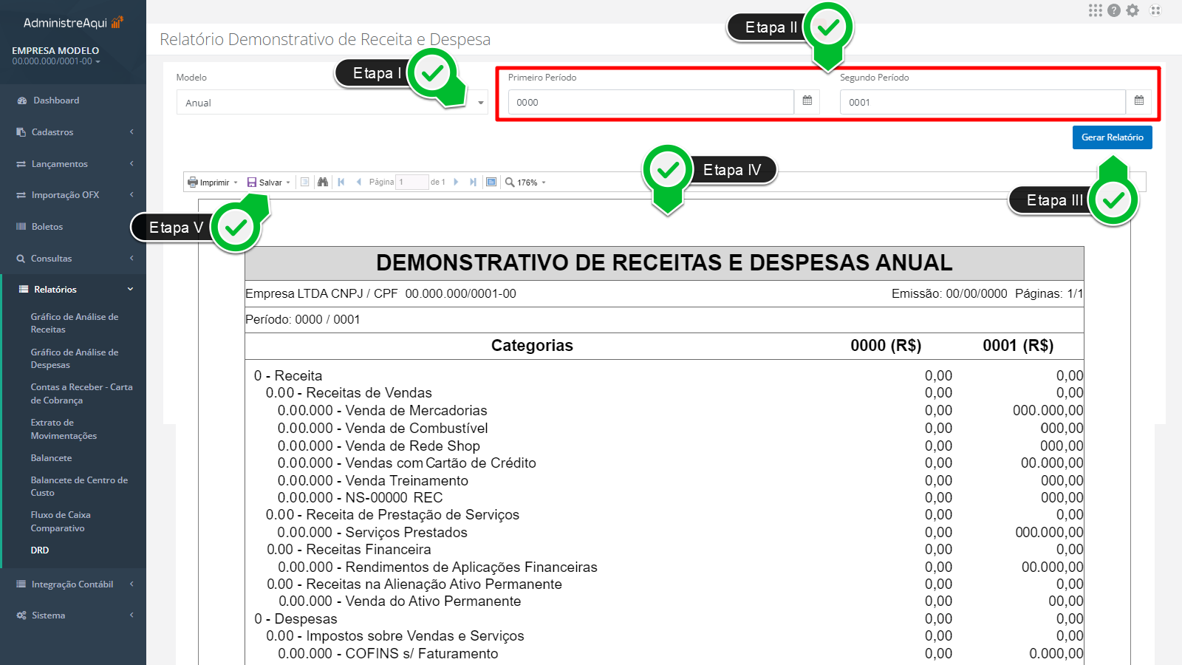Viewport: 1182px width, 665px height.
Task: Select DRD under Relatórios
Action: (40, 550)
